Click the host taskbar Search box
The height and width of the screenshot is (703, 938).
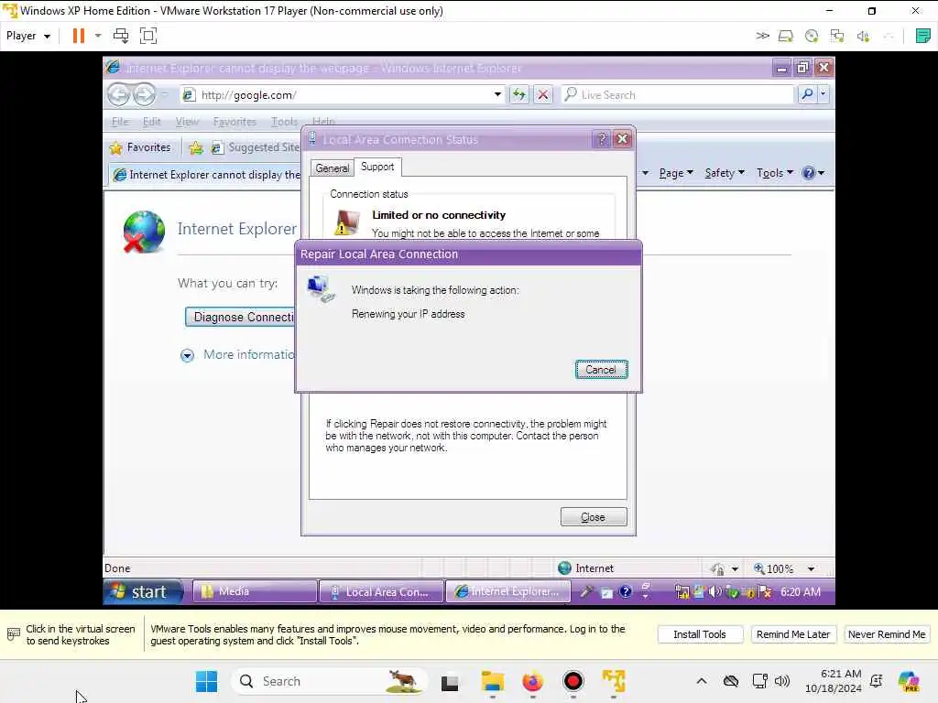(x=329, y=681)
